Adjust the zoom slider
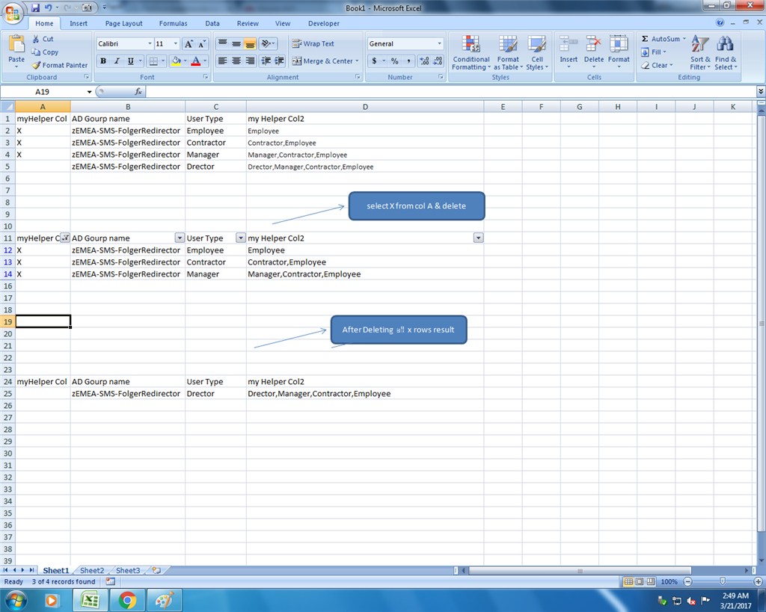This screenshot has height=612, width=766. point(723,582)
